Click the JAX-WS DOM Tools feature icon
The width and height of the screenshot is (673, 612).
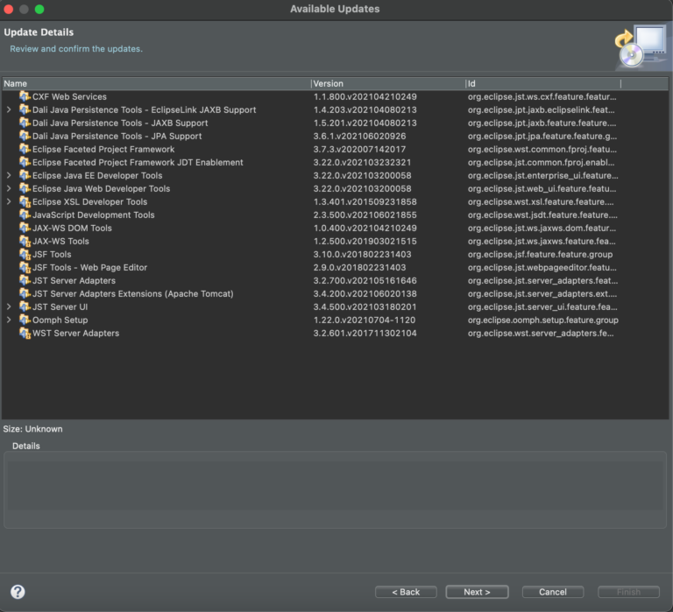point(25,228)
